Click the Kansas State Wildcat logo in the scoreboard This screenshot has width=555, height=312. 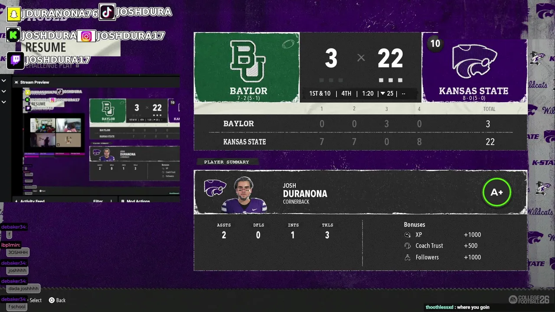[x=475, y=62]
